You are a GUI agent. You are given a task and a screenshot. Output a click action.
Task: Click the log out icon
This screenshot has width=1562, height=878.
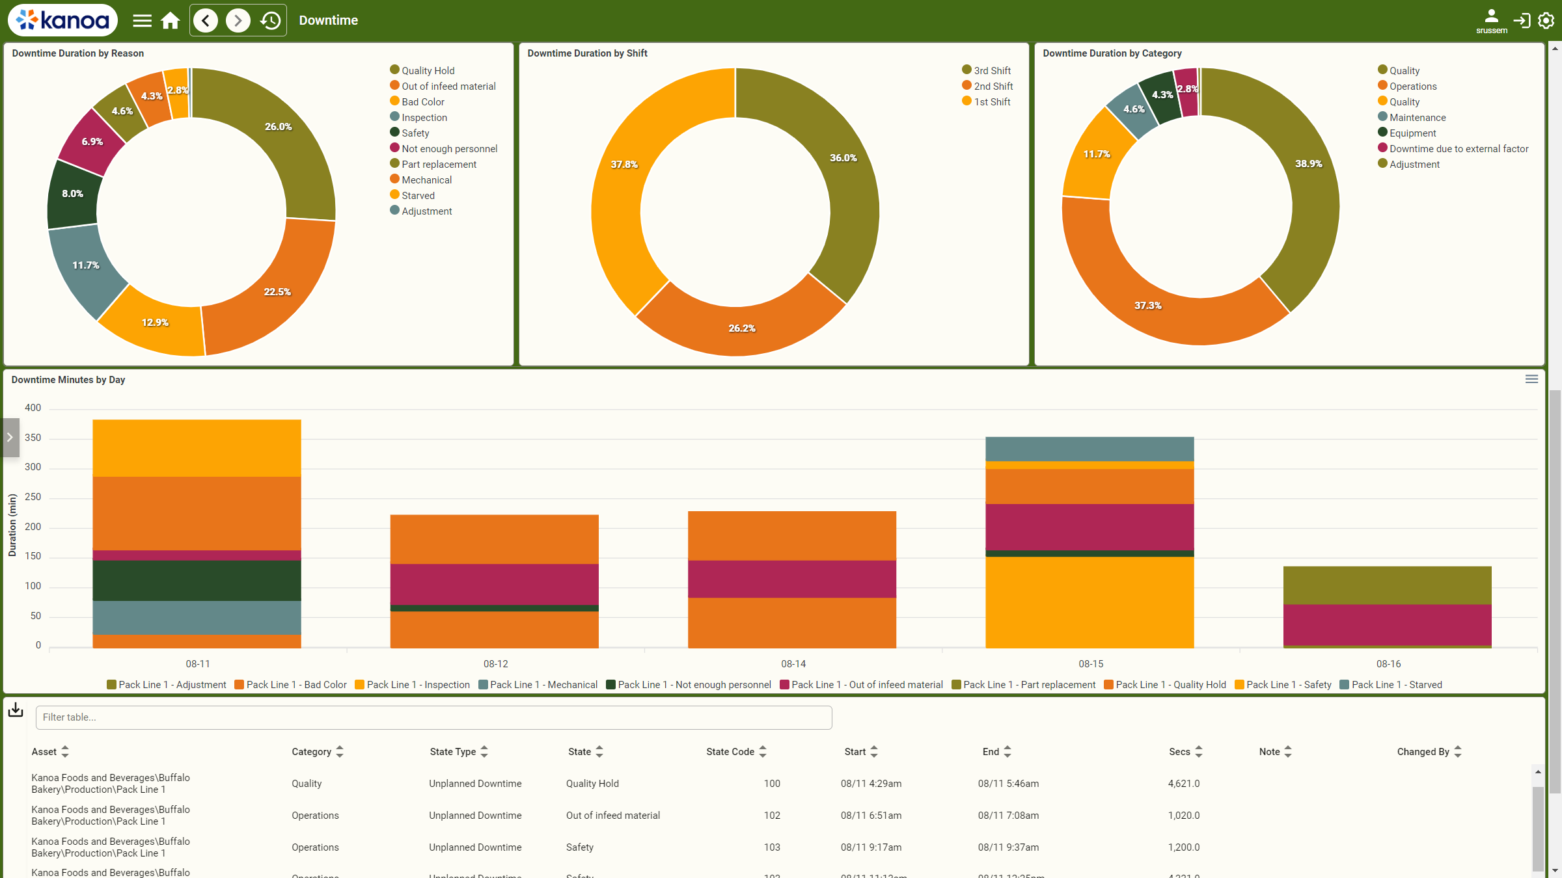pyautogui.click(x=1522, y=21)
